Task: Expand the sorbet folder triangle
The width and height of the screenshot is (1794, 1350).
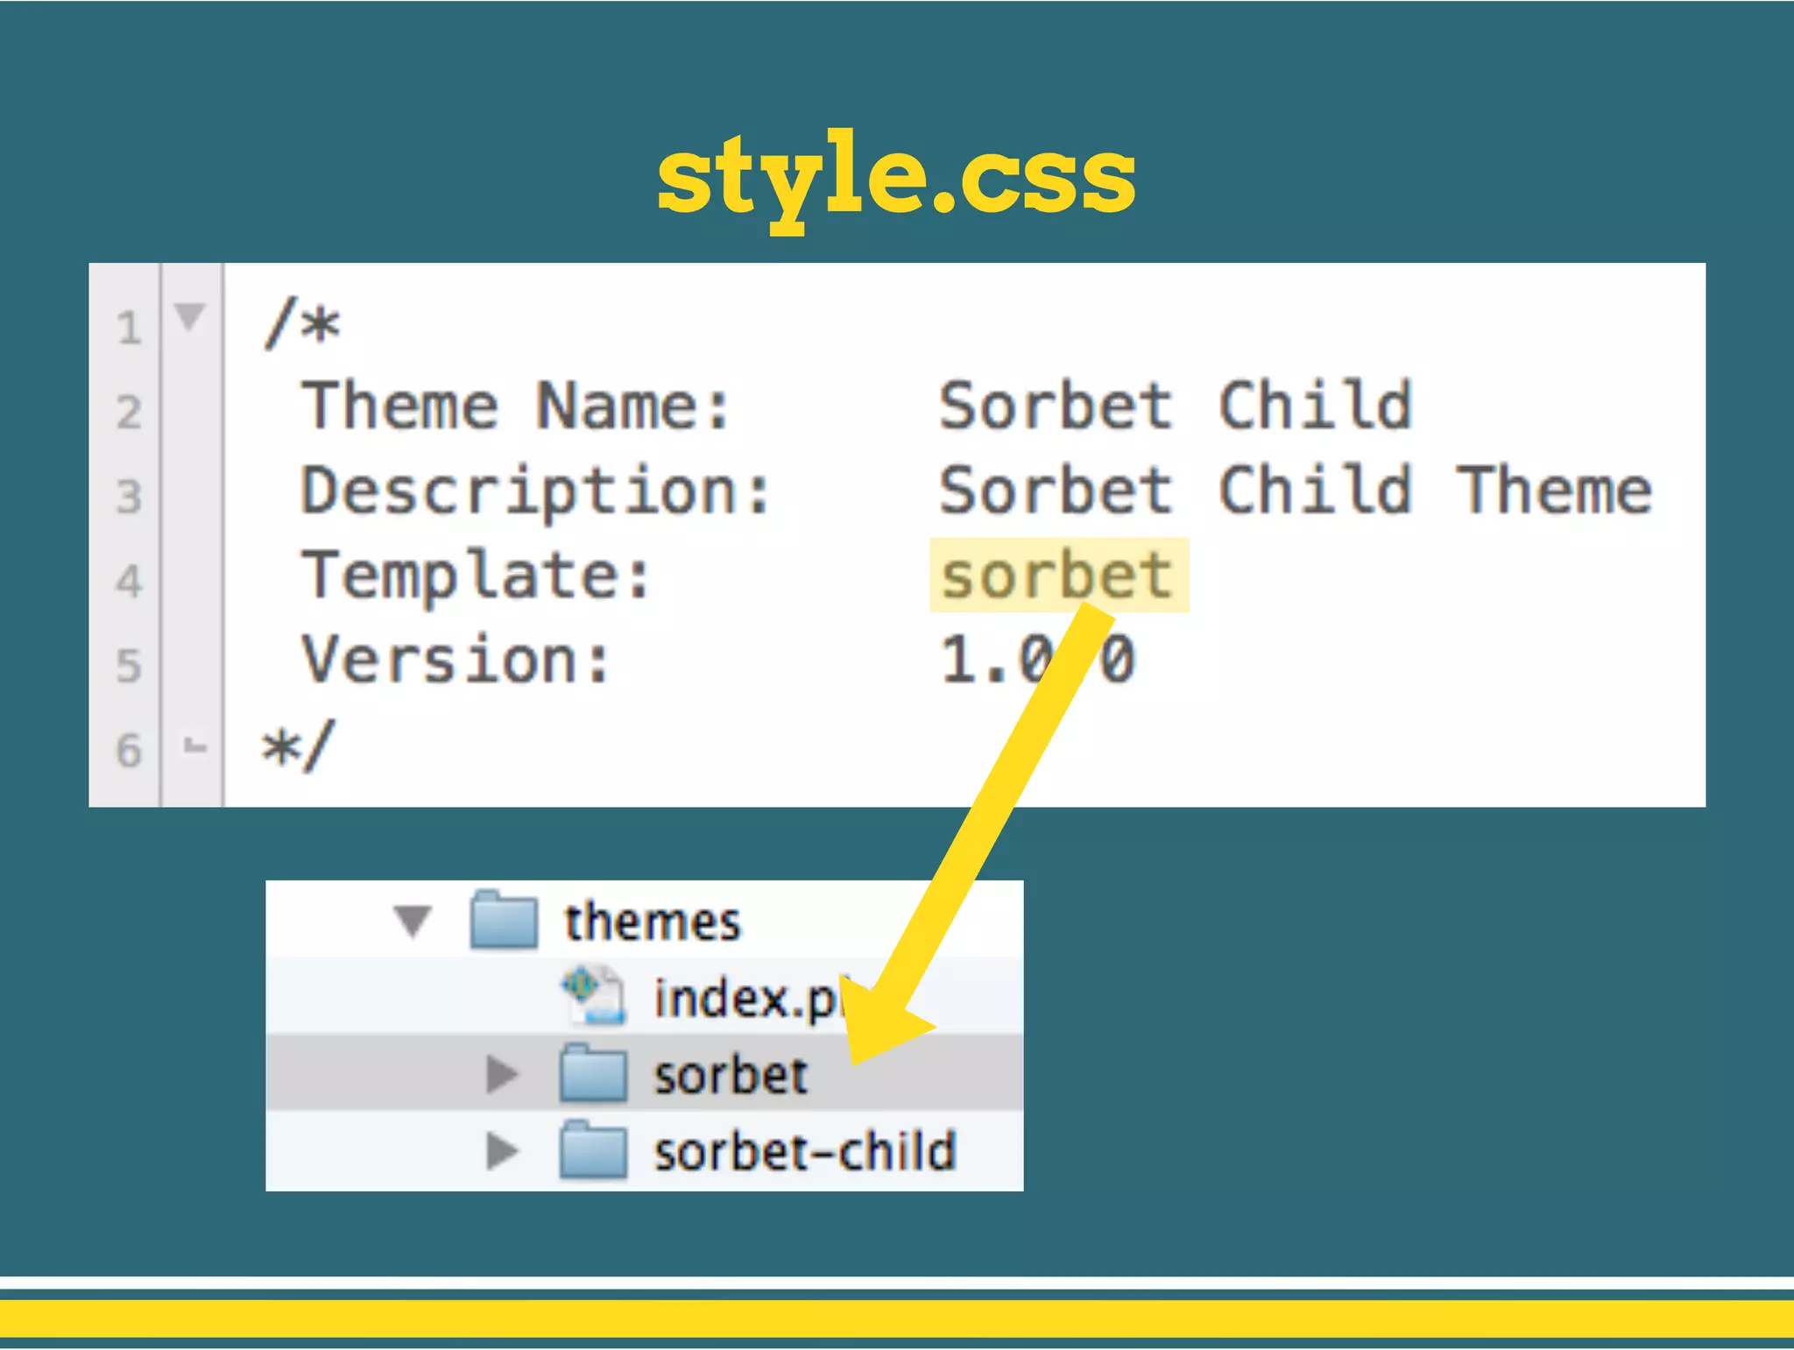Action: click(502, 1074)
